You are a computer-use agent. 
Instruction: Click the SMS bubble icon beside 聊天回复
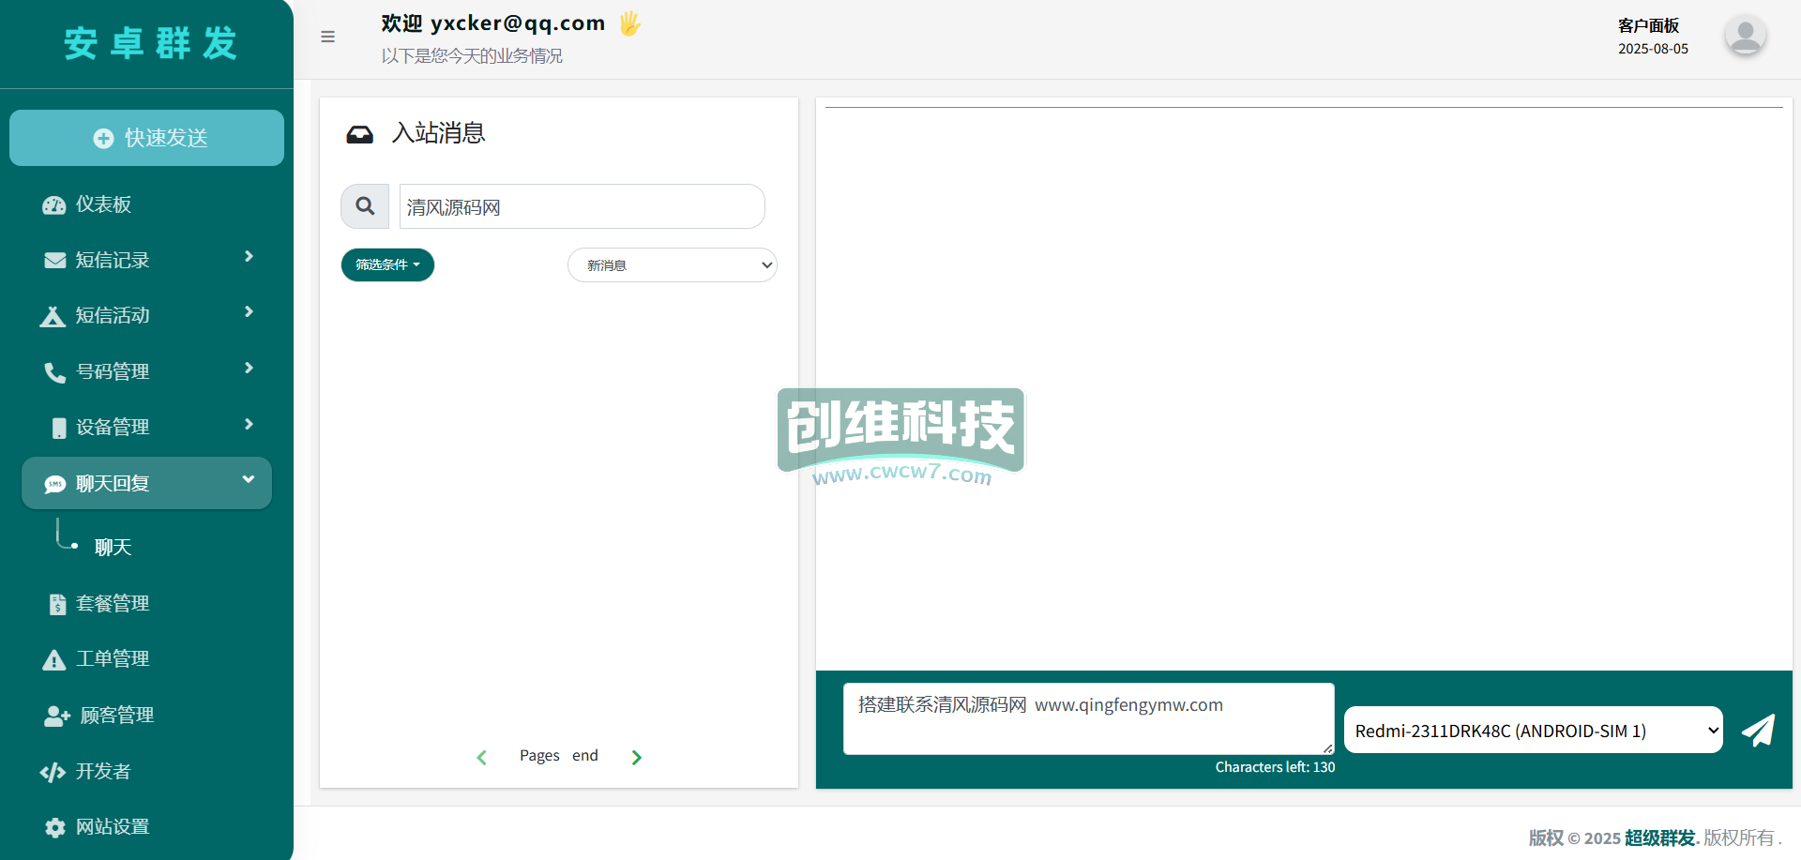55,484
